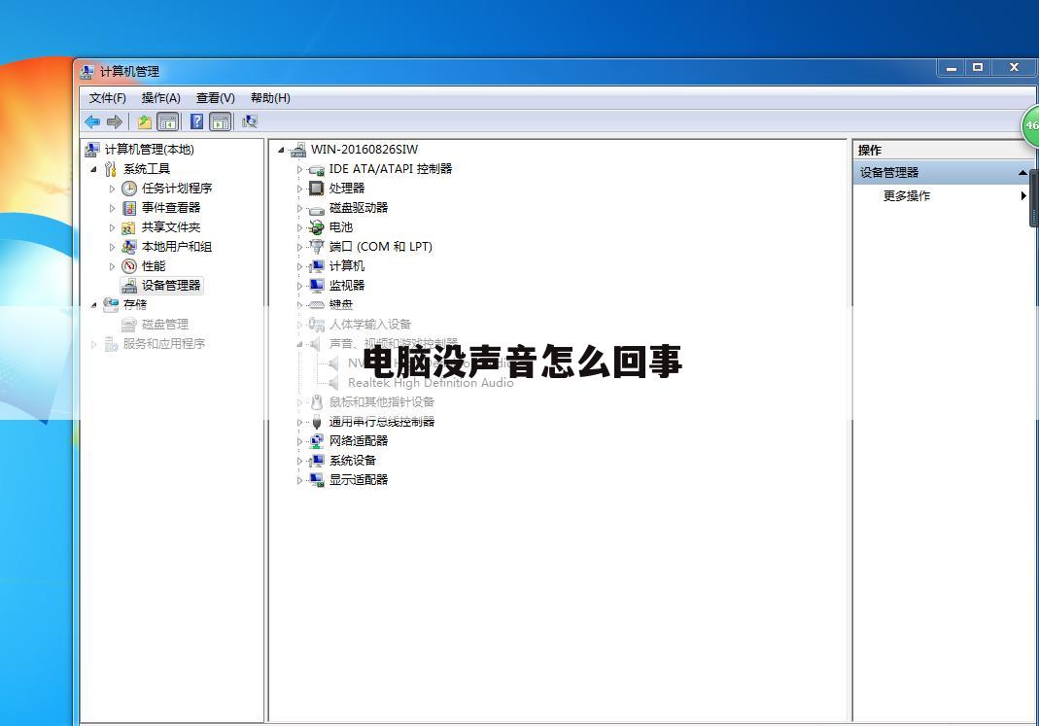
Task: Open the 文件(F) menu
Action: click(107, 98)
